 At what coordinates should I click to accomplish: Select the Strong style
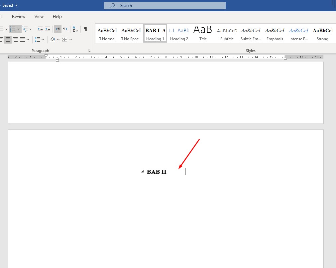pos(322,34)
